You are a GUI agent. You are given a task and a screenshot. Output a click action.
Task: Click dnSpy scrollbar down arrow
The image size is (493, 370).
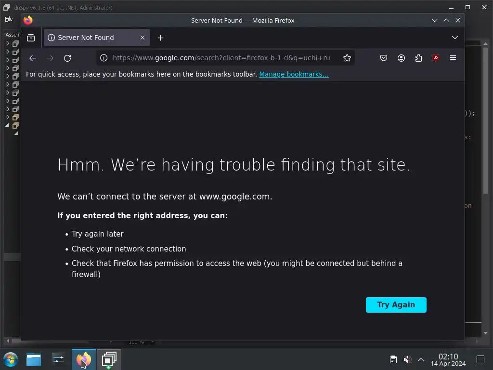pyautogui.click(x=485, y=333)
